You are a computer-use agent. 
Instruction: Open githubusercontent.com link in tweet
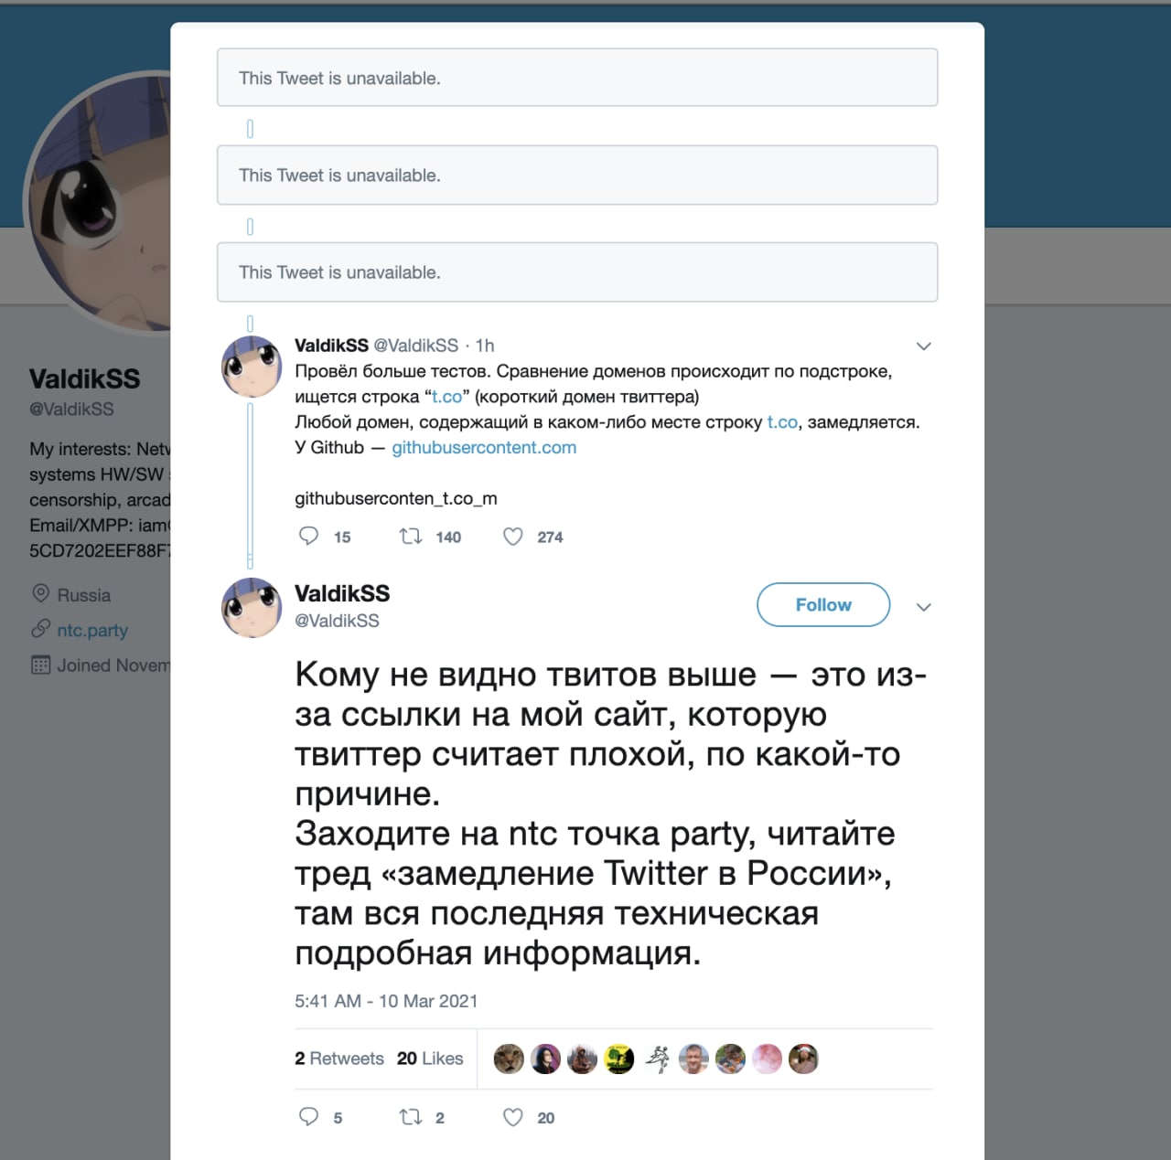coord(484,447)
